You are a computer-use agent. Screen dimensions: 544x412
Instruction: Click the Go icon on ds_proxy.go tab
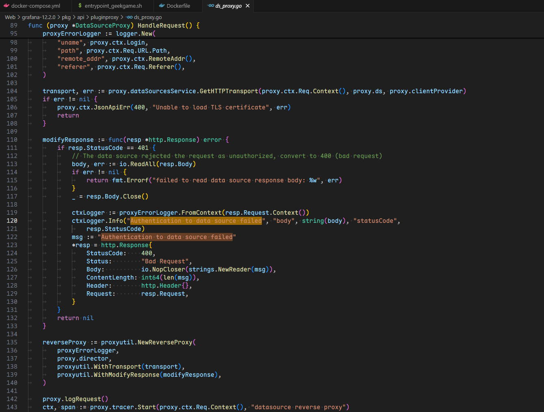tap(210, 6)
